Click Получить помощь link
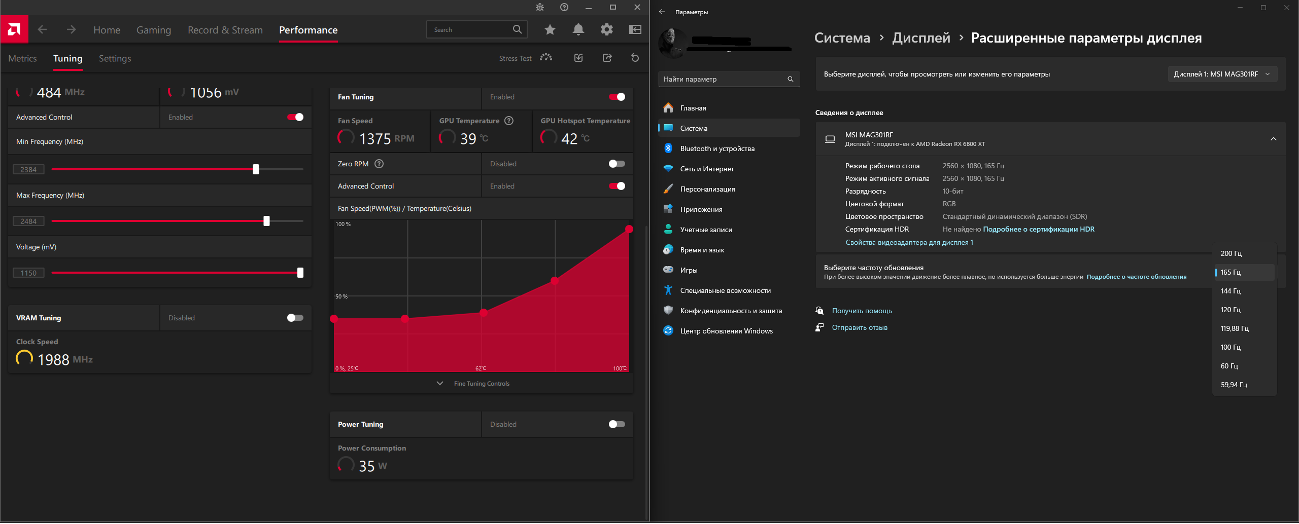Viewport: 1299px width, 524px height. pos(862,311)
